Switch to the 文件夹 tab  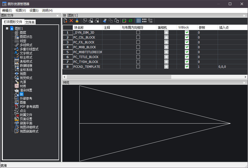coord(30,22)
